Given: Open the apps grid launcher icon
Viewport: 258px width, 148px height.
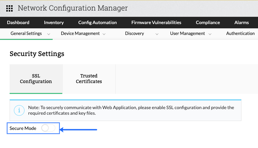Looking at the screenshot, I should (x=10, y=8).
